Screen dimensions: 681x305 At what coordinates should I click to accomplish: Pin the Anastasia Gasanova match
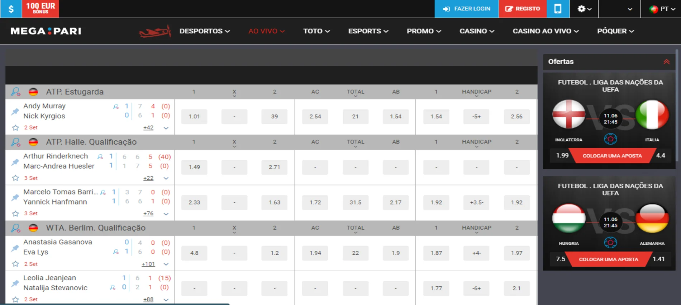click(x=15, y=248)
